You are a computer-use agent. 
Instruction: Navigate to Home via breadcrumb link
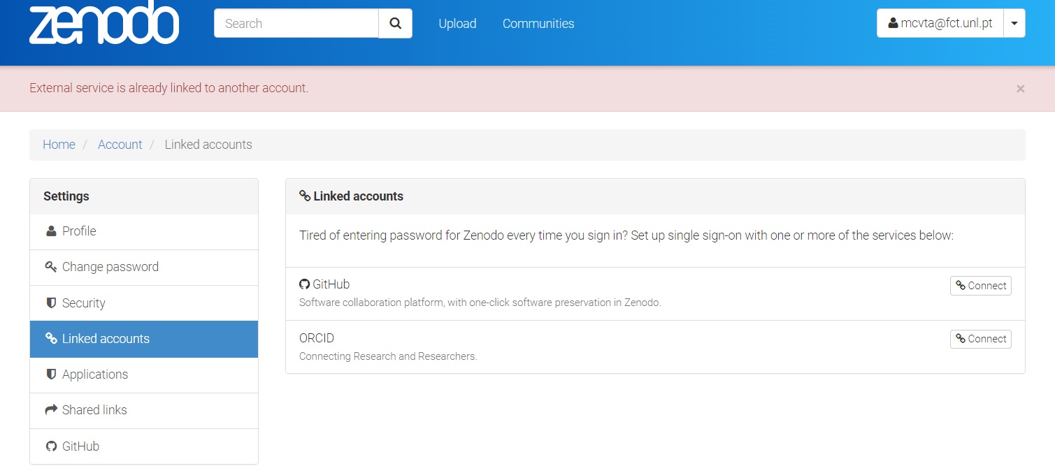click(59, 144)
